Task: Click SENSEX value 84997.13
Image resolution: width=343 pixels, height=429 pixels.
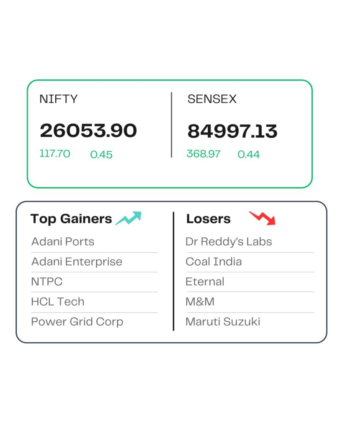Action: point(232,132)
